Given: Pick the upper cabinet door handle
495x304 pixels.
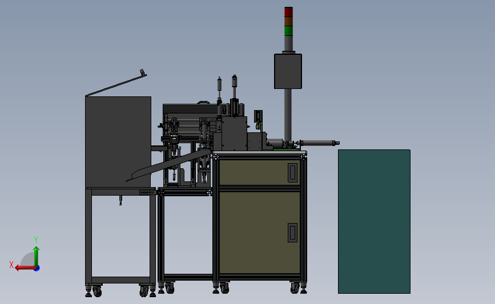Looking at the screenshot, I should pyautogui.click(x=293, y=172).
